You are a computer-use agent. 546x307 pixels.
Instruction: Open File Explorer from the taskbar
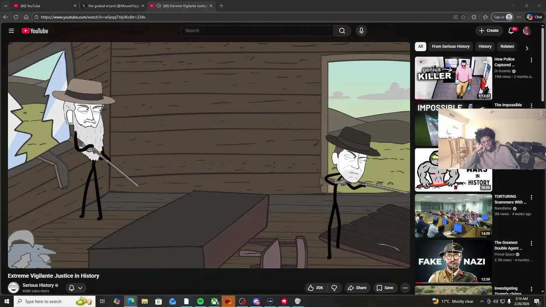(x=145, y=301)
